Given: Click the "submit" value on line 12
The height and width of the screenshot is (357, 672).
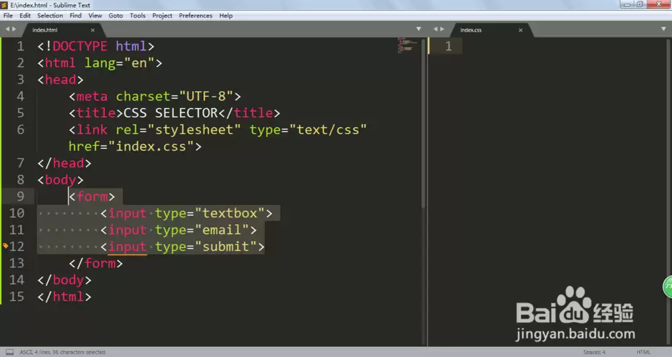Looking at the screenshot, I should tap(226, 246).
